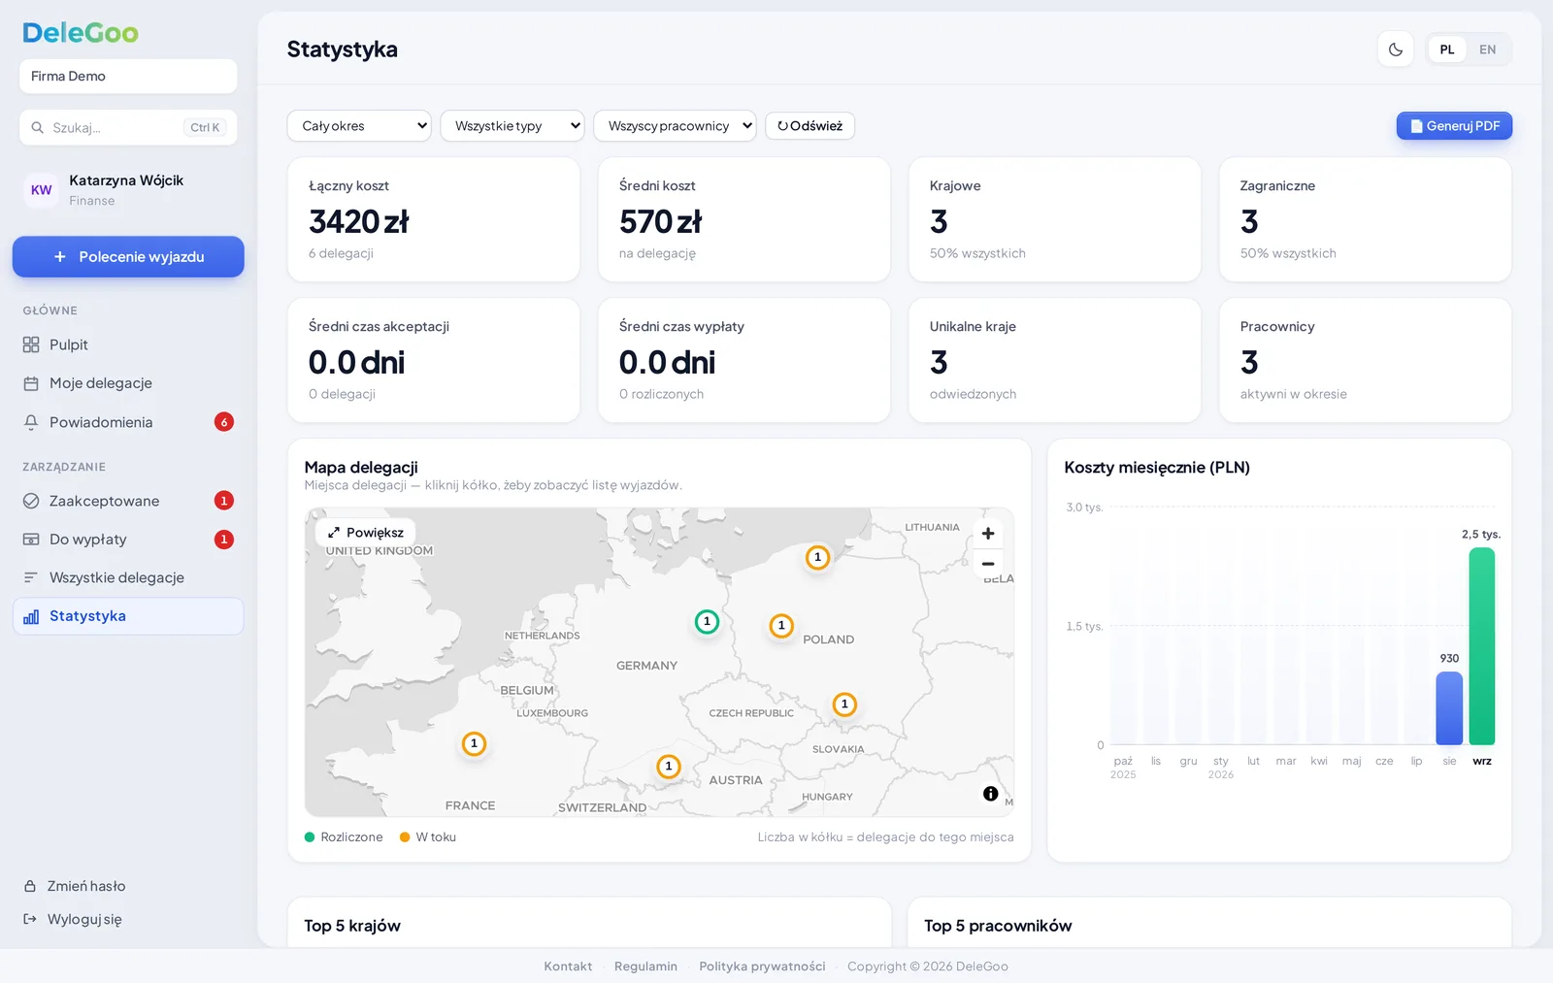The image size is (1553, 983).
Task: Click the Pulpit dashboard grid icon
Action: 31,344
